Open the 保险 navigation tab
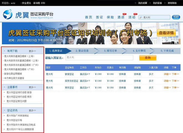 [110, 17]
